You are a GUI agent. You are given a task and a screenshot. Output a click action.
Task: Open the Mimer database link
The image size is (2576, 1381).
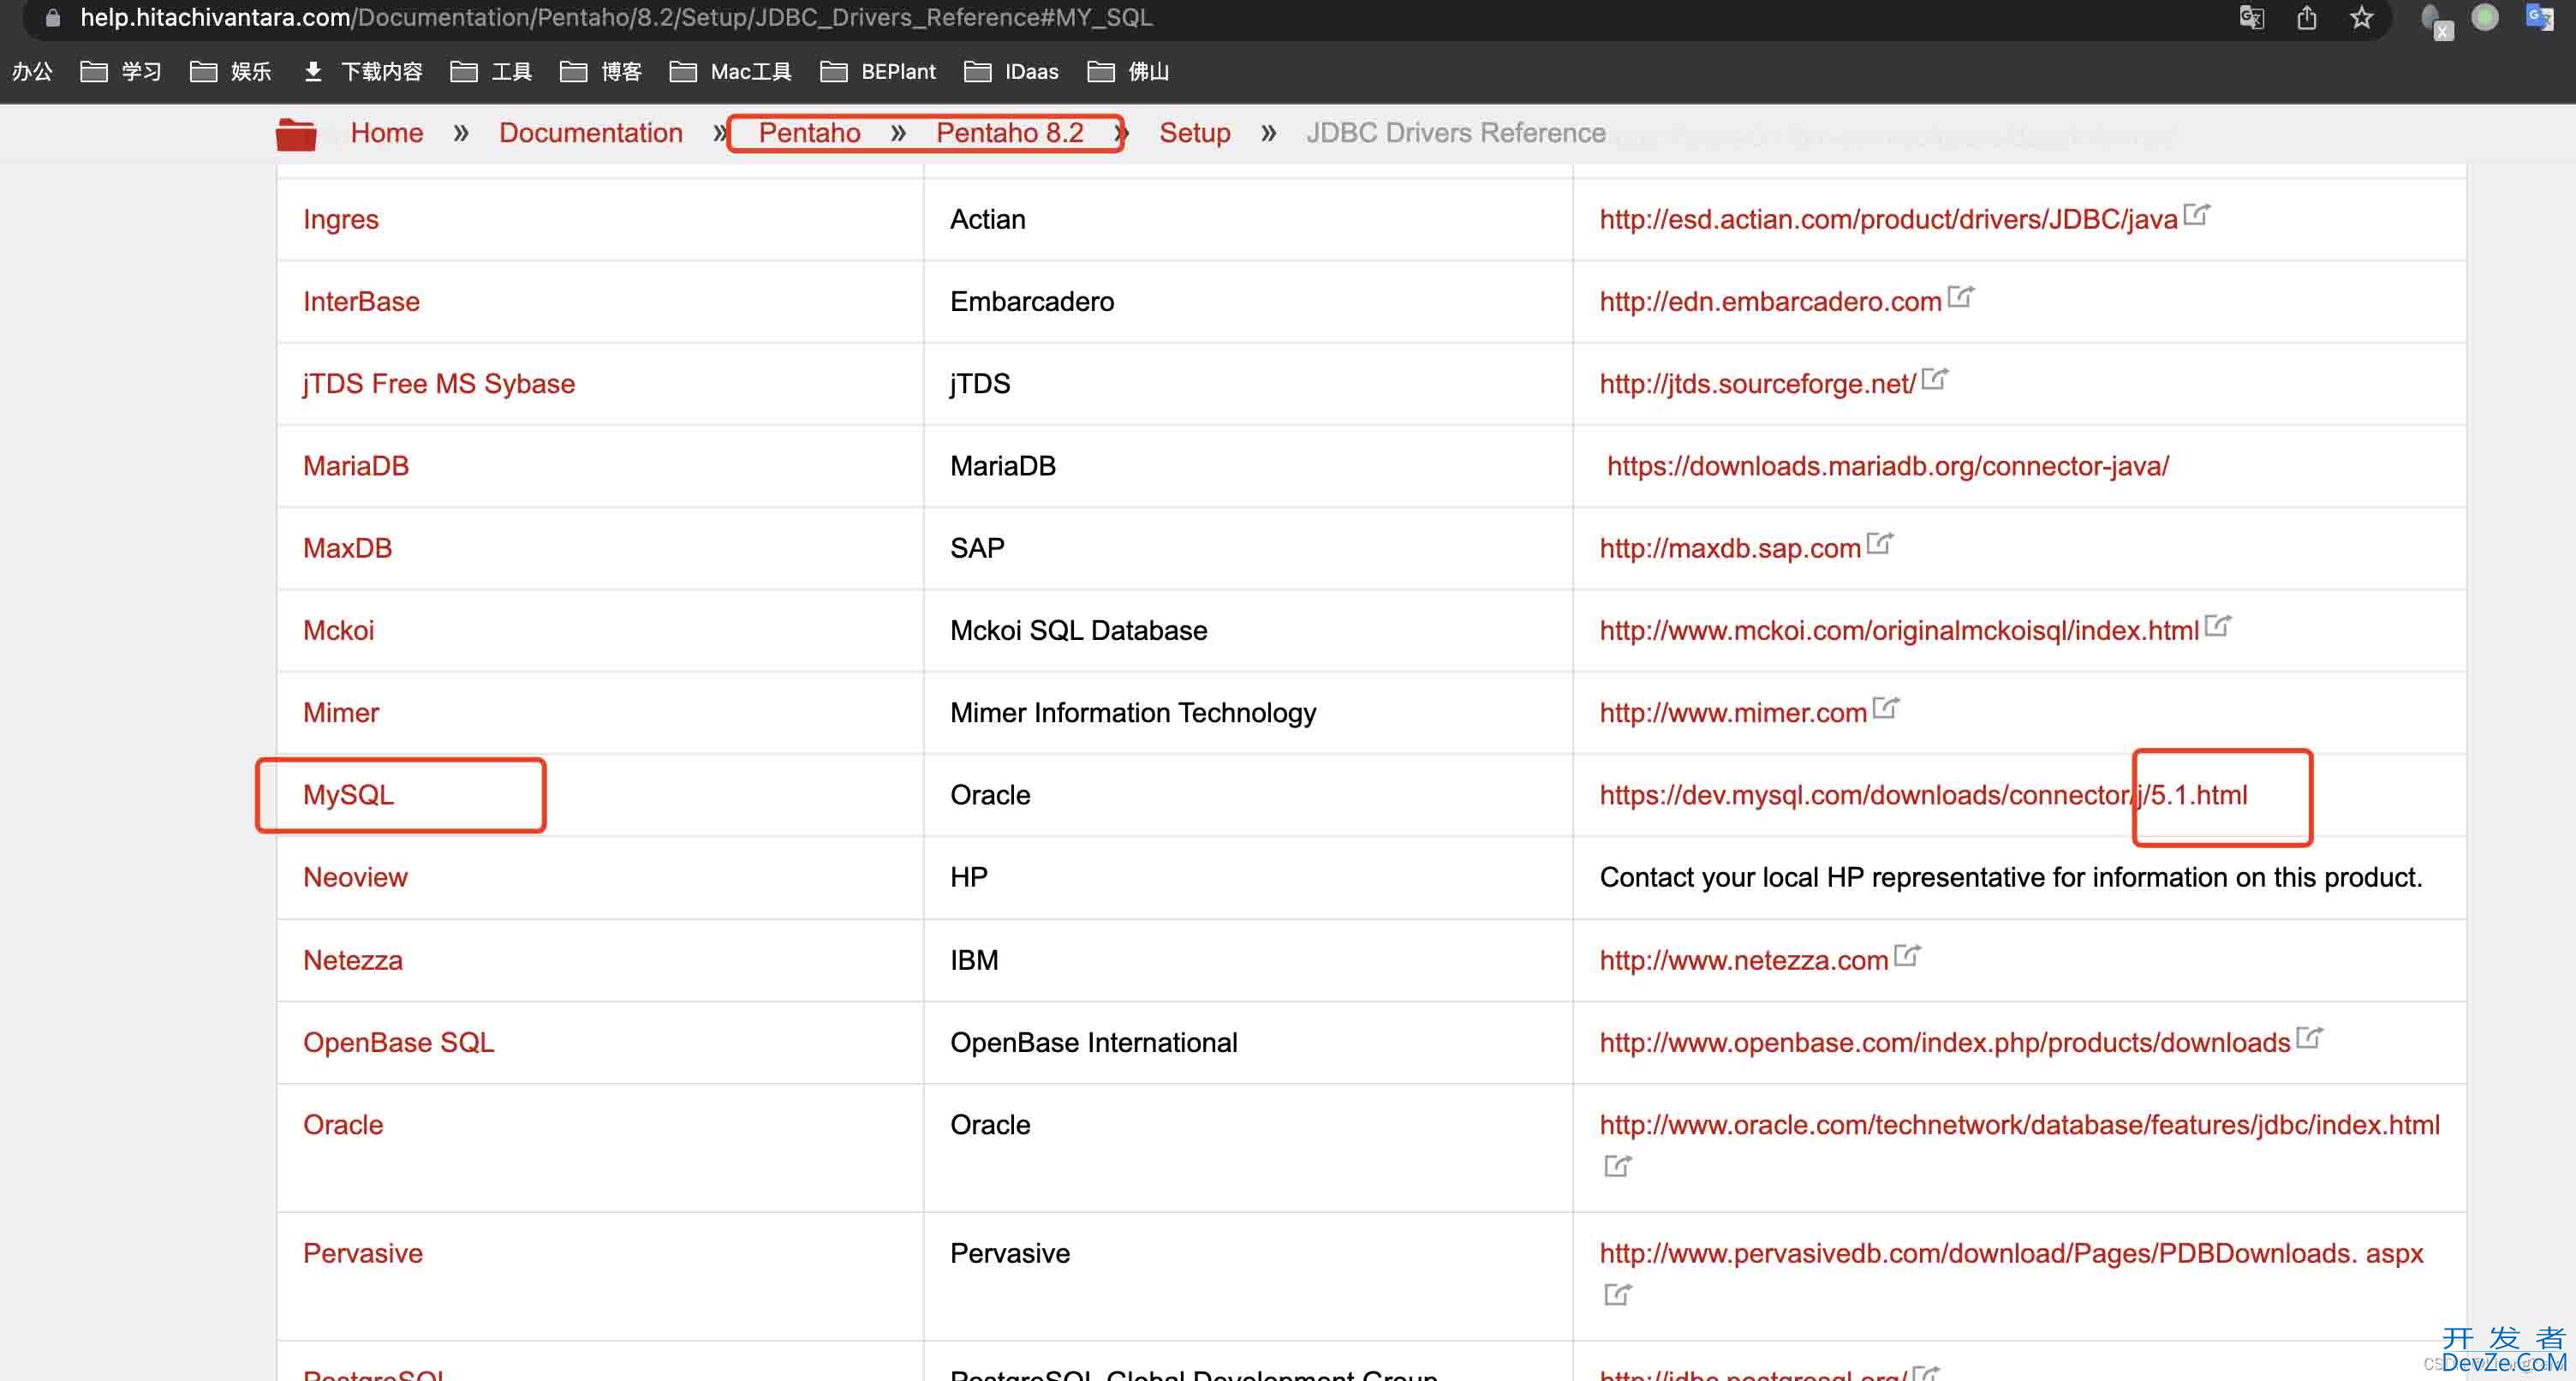click(341, 713)
